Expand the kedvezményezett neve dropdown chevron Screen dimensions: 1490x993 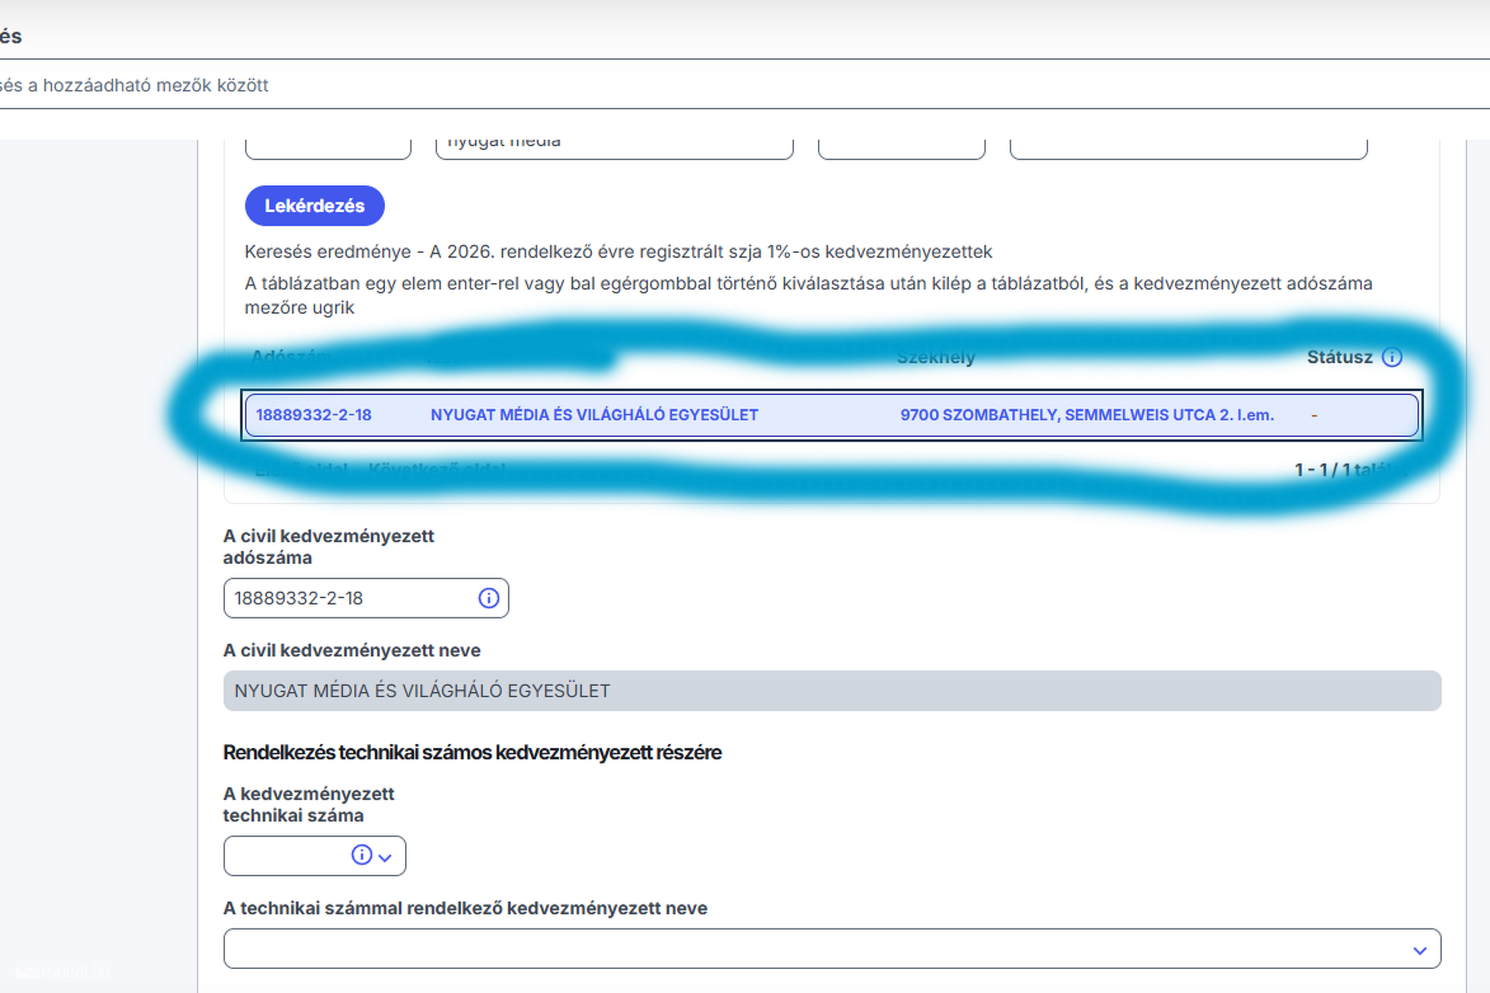1420,950
